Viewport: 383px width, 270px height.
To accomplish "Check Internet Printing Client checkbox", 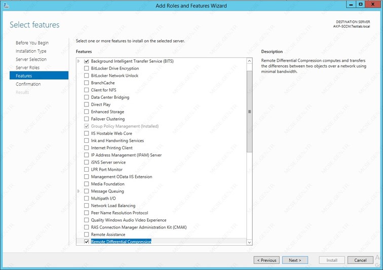I will pyautogui.click(x=86, y=148).
